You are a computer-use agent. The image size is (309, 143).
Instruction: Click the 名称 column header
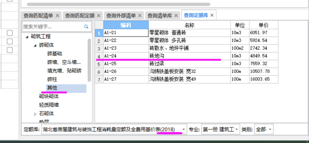(190, 25)
